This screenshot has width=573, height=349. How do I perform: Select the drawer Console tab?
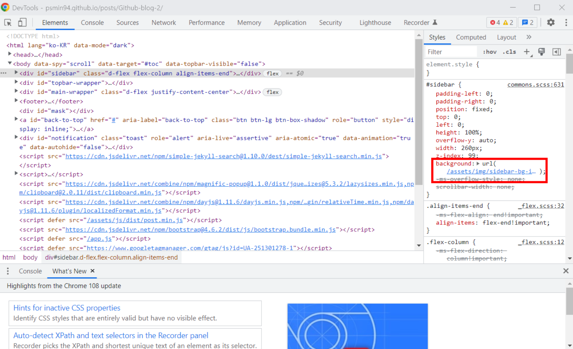click(x=30, y=271)
